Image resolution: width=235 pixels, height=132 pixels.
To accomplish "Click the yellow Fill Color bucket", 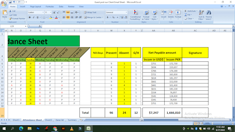I will [x=50, y=17].
